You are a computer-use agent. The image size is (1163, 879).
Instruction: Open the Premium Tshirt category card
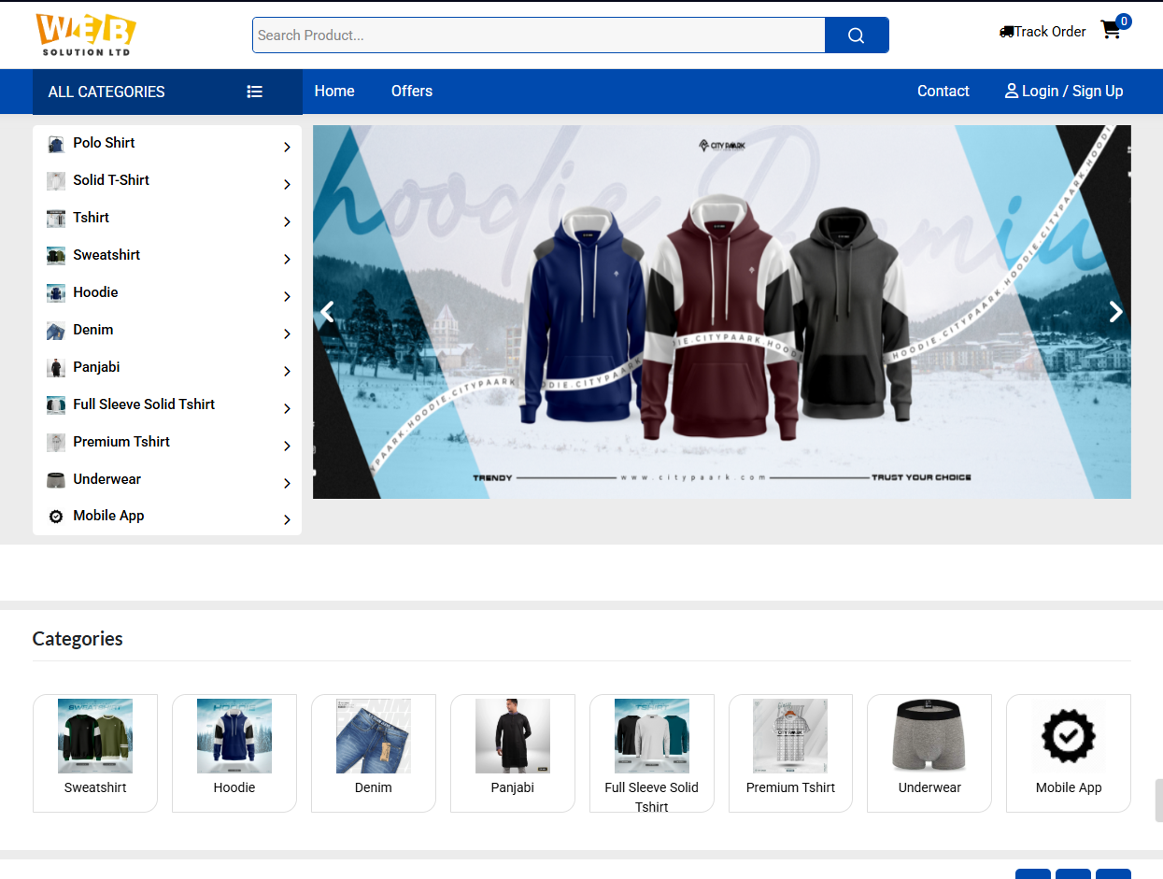click(791, 753)
